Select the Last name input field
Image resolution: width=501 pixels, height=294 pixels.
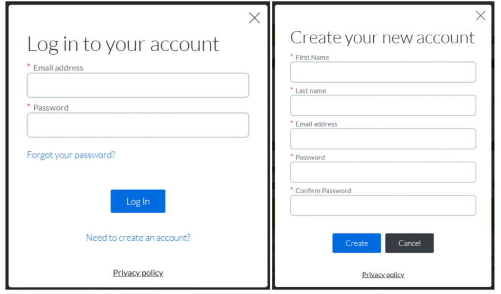(383, 106)
